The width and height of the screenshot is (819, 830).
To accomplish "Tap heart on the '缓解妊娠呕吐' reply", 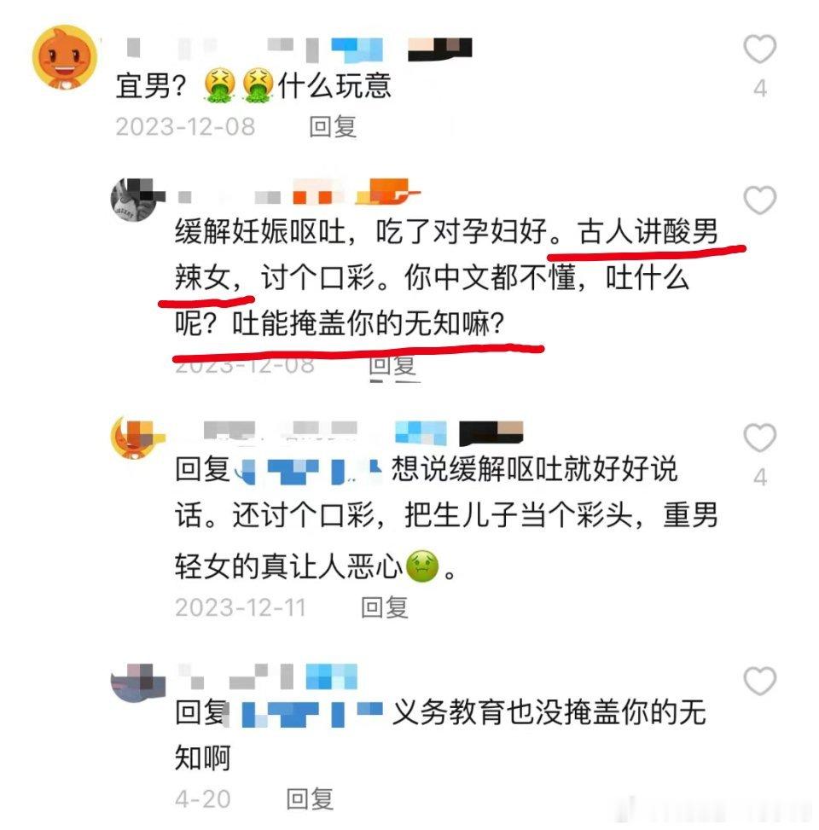I will 759,200.
